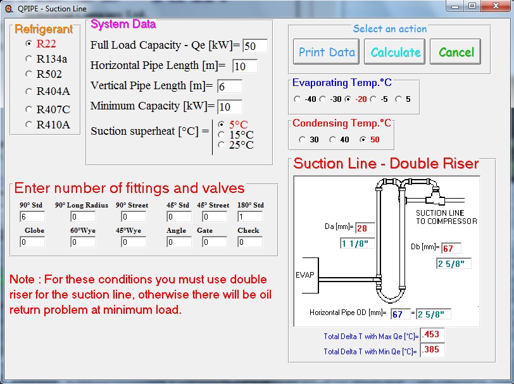Click the Da size box showing 1 1/8"

pyautogui.click(x=358, y=244)
